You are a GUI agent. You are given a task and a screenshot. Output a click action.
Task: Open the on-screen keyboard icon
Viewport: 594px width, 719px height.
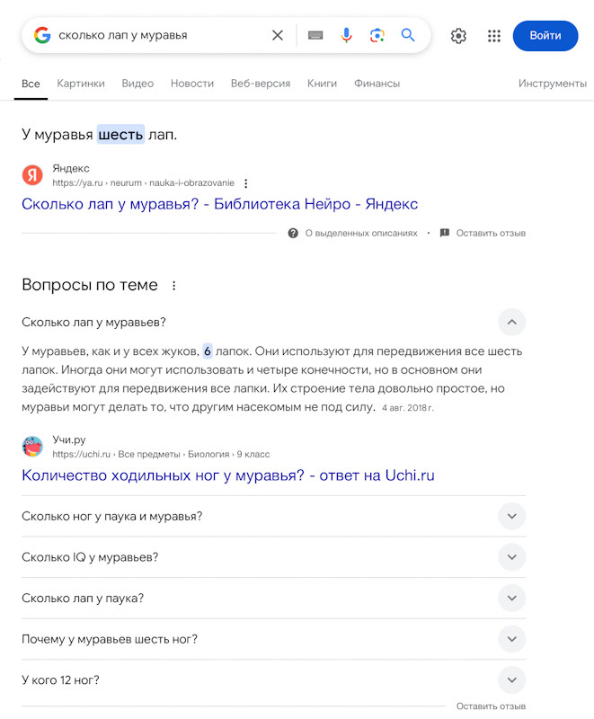315,35
